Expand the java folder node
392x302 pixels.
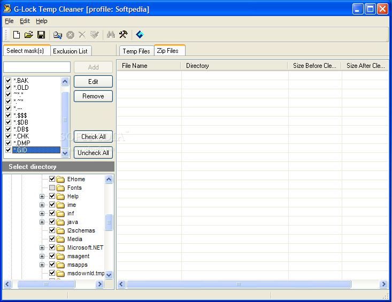42,222
